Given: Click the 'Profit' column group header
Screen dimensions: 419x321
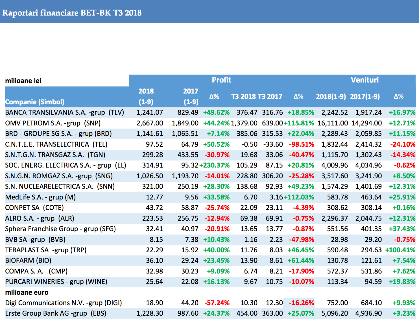Looking at the screenshot, I should point(222,80).
